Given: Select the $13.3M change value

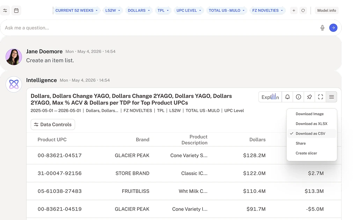Looking at the screenshot, I should [314, 191].
